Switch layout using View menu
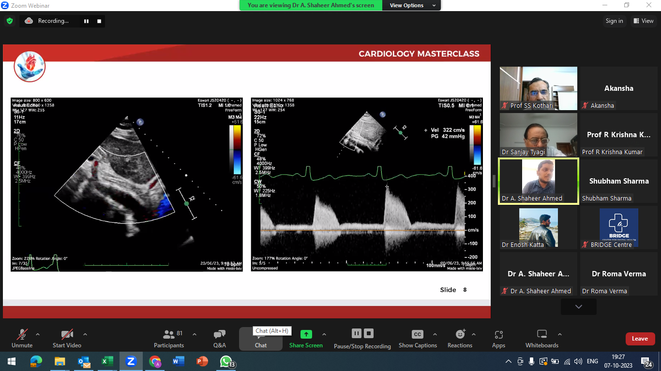661x371 pixels. click(643, 21)
